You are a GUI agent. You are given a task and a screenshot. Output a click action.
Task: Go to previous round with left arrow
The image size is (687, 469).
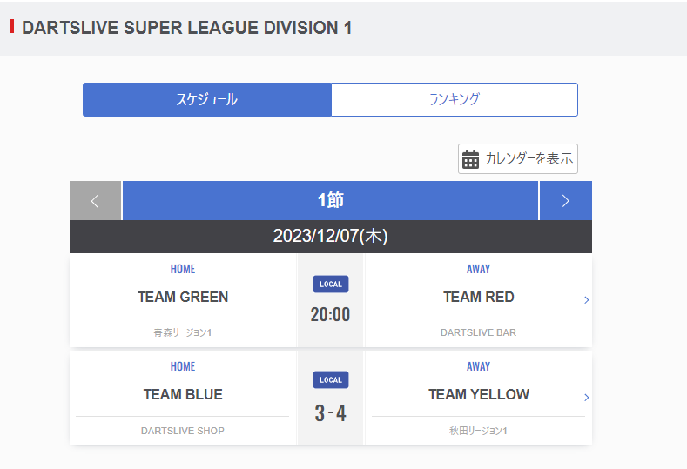(95, 200)
